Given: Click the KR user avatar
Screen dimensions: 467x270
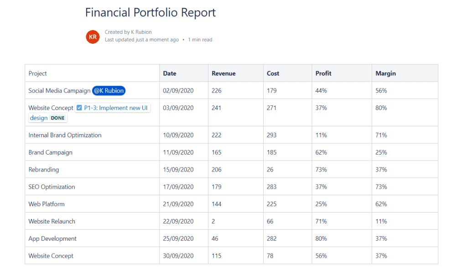Looking at the screenshot, I should pos(93,36).
